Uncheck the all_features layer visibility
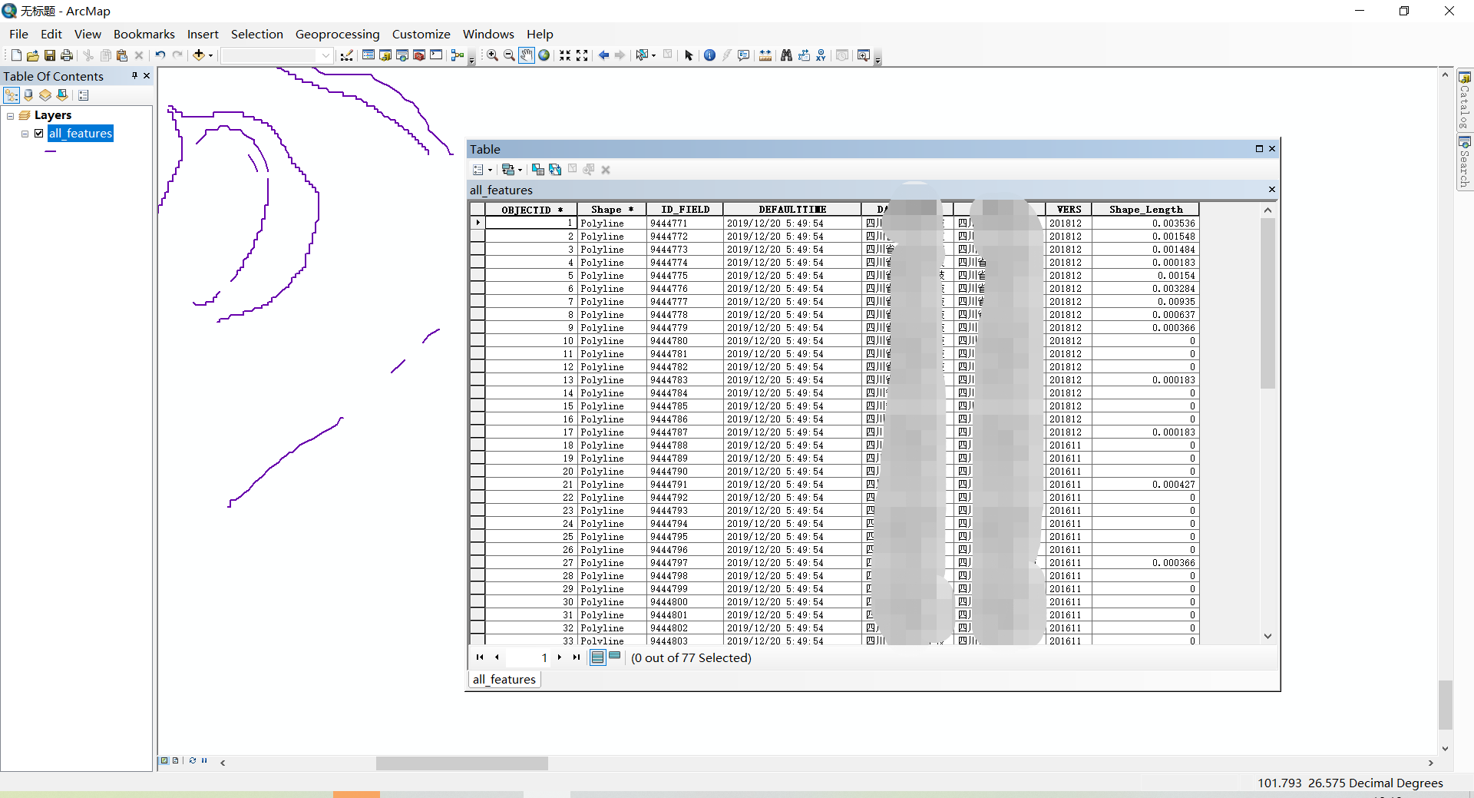This screenshot has height=798, width=1474. pyautogui.click(x=38, y=133)
